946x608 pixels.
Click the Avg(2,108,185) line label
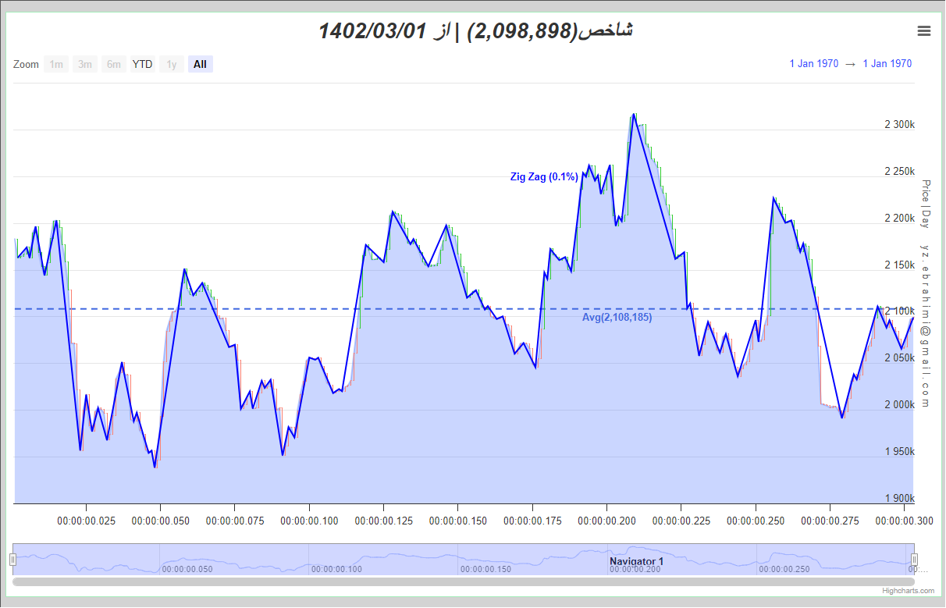pos(617,317)
